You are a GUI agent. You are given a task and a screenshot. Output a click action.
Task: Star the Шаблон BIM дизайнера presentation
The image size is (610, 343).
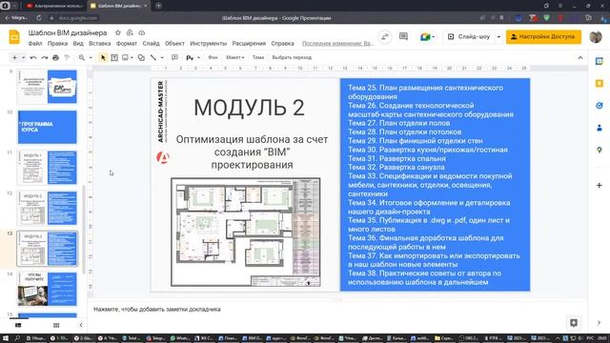click(x=118, y=32)
